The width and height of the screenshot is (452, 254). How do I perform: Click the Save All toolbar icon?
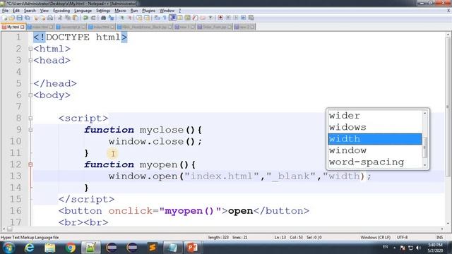coord(27,18)
